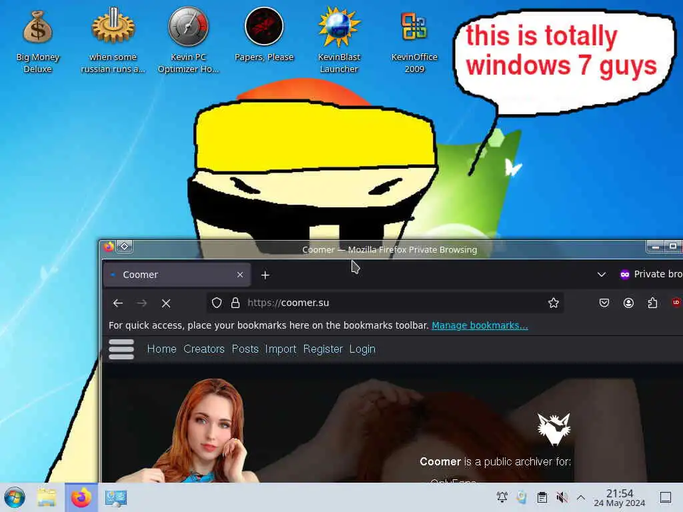Image resolution: width=683 pixels, height=512 pixels.
Task: Open the Firefox account icon
Action: click(x=628, y=303)
